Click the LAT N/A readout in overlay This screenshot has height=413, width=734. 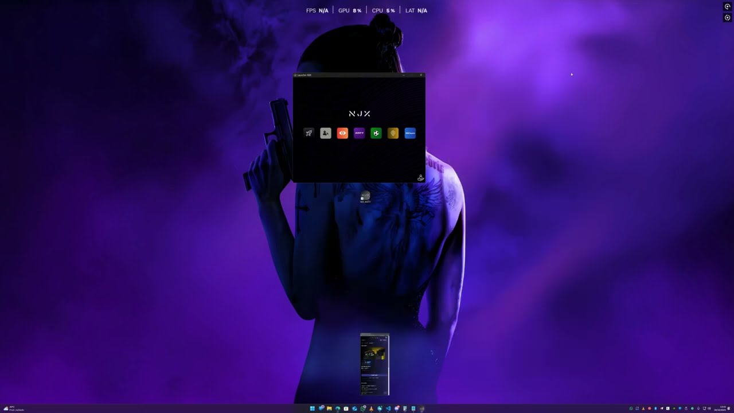coord(416,10)
